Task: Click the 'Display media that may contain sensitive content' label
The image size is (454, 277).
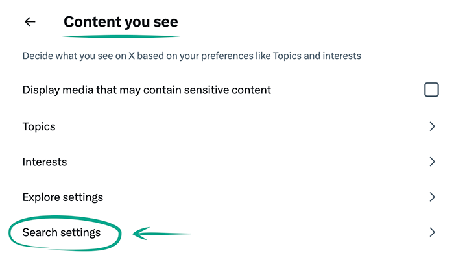Action: [x=147, y=90]
